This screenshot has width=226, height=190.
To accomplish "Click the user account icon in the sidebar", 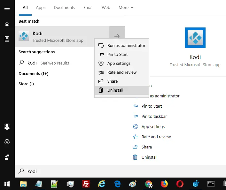I will [x=7, y=127].
